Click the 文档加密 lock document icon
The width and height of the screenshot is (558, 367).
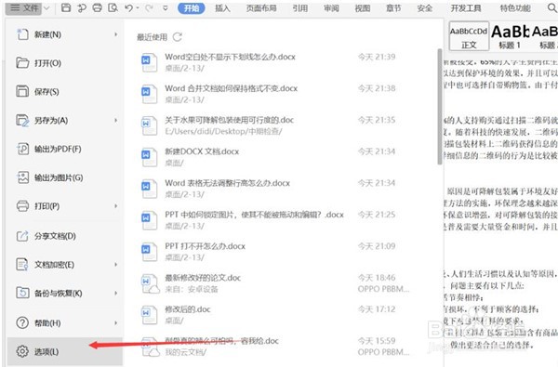(x=22, y=265)
